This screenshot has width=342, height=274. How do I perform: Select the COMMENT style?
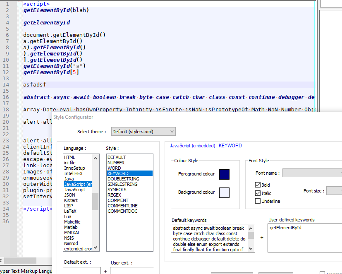[x=118, y=200]
